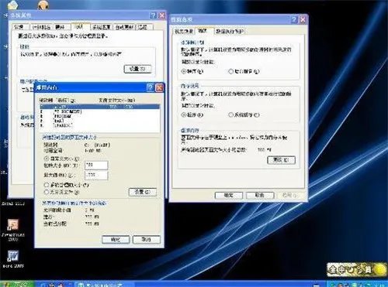The height and width of the screenshot is (287, 388).
Task: Click the Change button under virtual memory
Action: coord(281,160)
